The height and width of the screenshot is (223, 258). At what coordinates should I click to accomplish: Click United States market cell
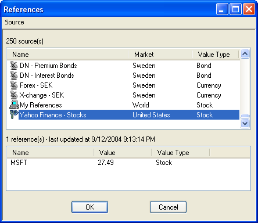click(x=151, y=115)
